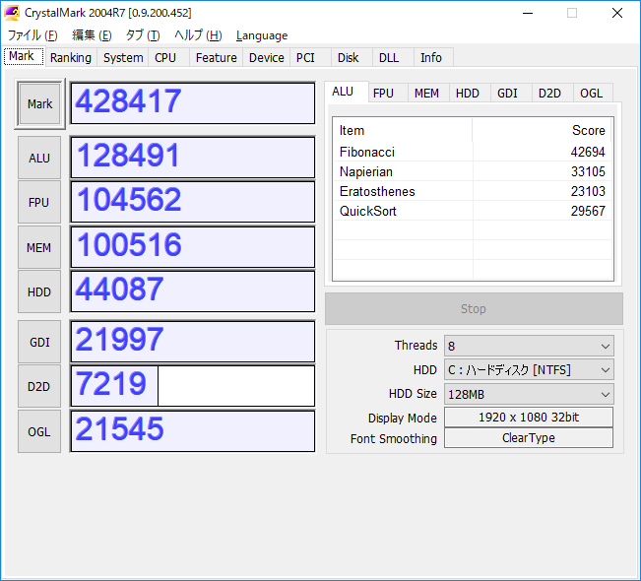Open the Language menu
The image size is (641, 581).
click(262, 35)
